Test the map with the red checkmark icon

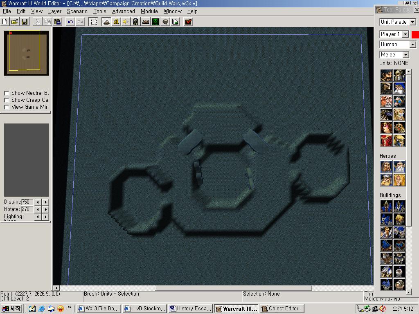tap(188, 22)
